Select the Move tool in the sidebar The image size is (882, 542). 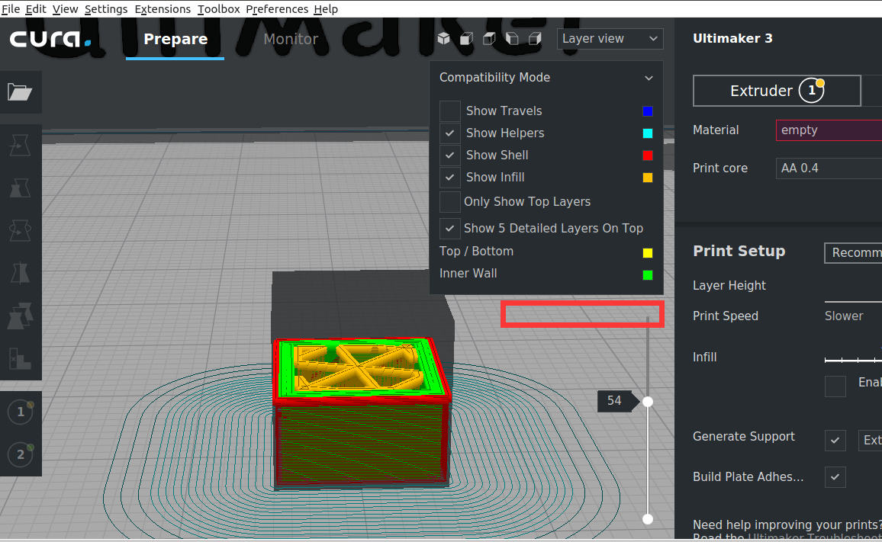tap(21, 145)
